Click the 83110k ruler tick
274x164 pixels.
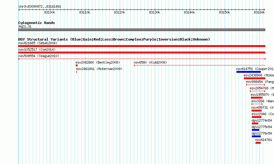click(85, 12)
